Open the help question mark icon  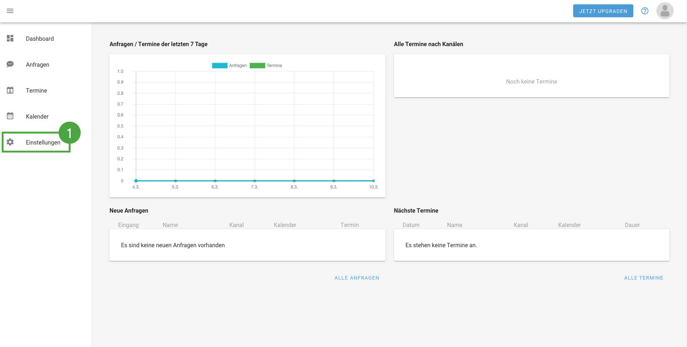[x=644, y=11]
